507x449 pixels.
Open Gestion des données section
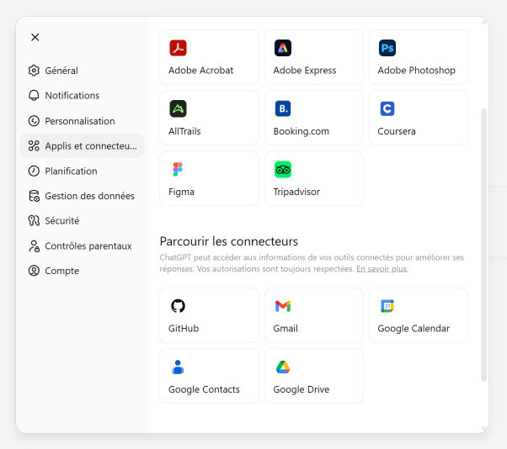[89, 196]
